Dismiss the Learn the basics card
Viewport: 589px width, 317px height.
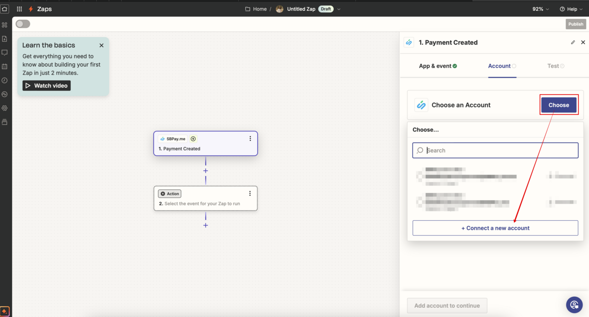click(x=102, y=45)
